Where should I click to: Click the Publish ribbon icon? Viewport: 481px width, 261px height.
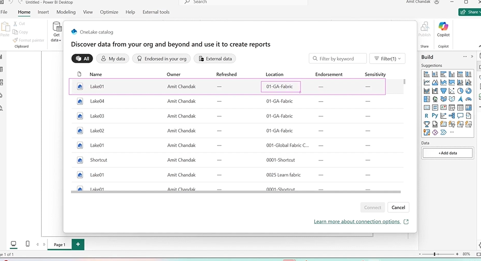[424, 29]
